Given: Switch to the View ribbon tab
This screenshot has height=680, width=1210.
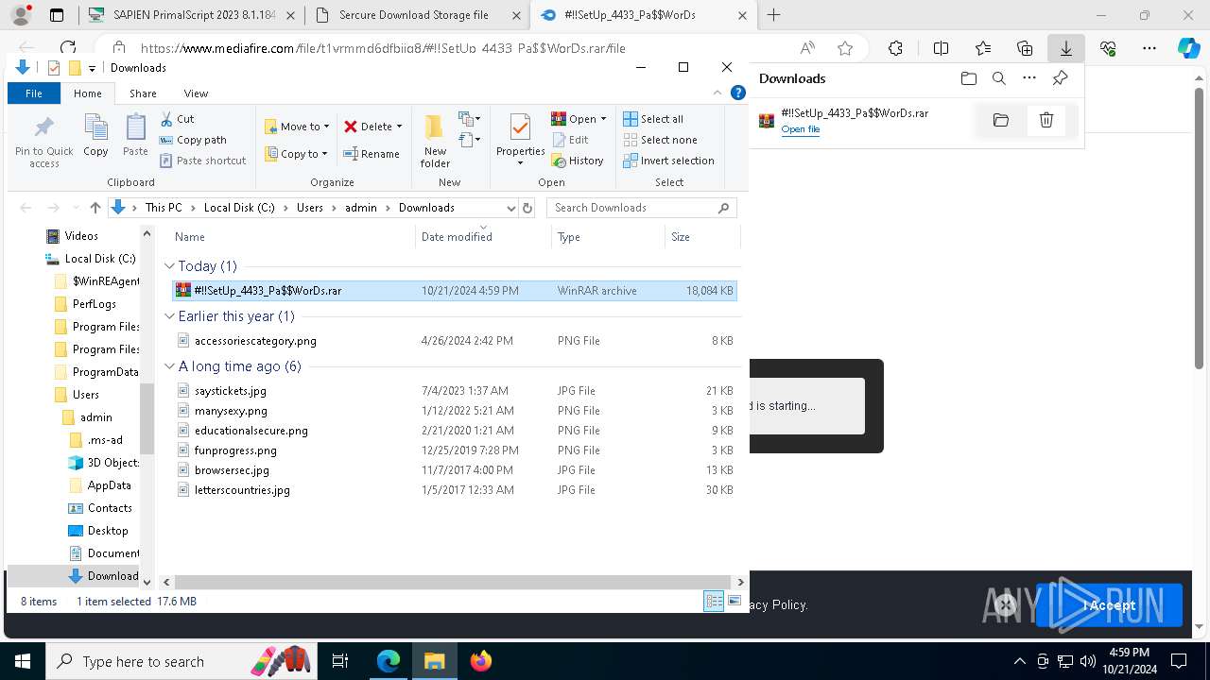Looking at the screenshot, I should [x=196, y=93].
